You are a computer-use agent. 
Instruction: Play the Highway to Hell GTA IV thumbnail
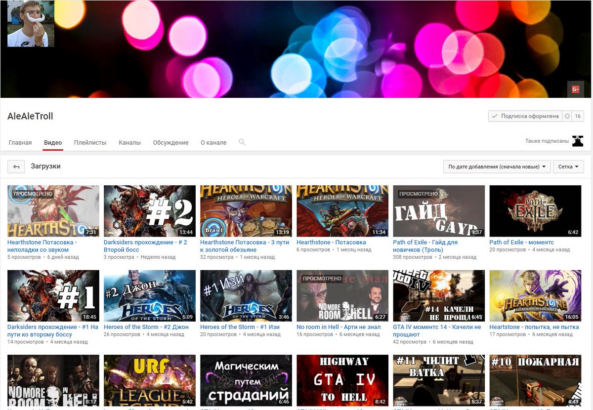[342, 380]
